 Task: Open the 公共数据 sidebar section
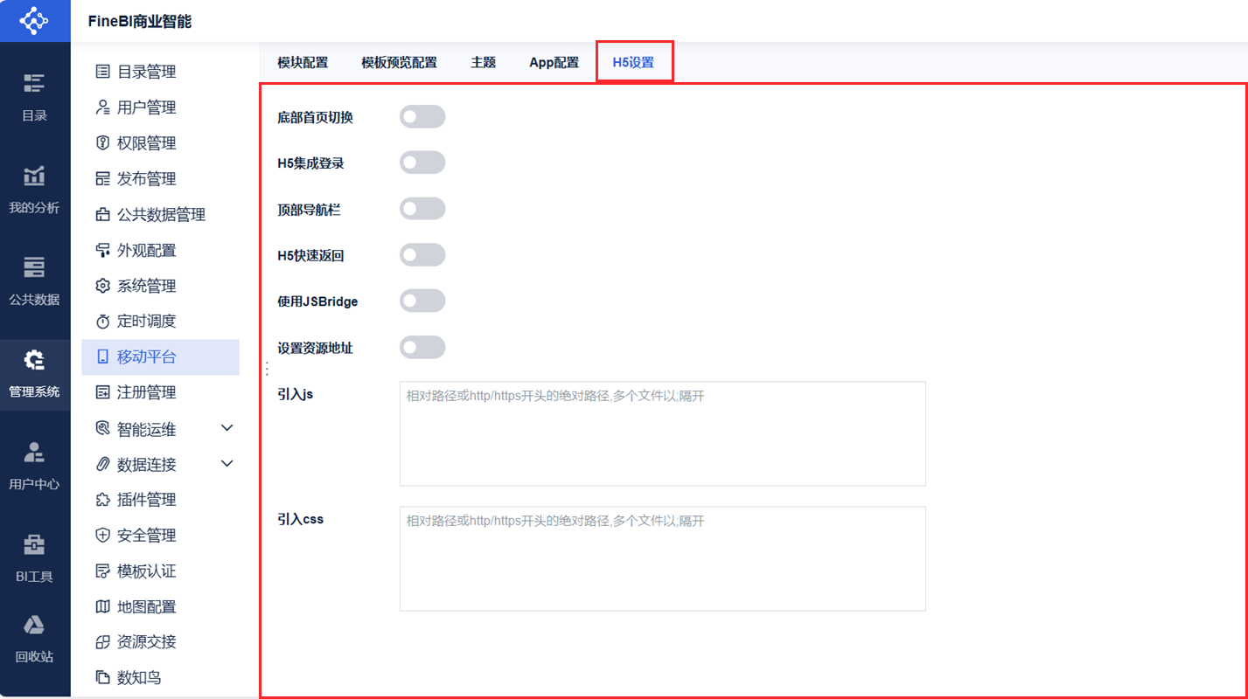coord(34,282)
